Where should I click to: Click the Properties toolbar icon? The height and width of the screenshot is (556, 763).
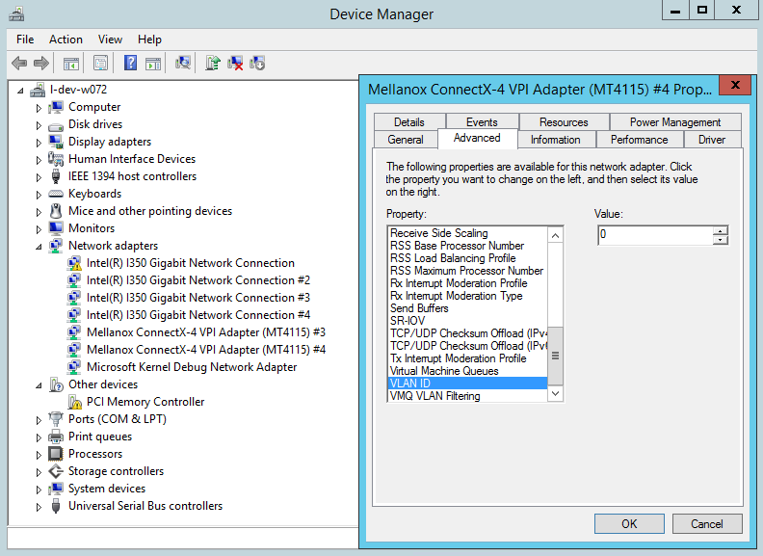tap(100, 64)
